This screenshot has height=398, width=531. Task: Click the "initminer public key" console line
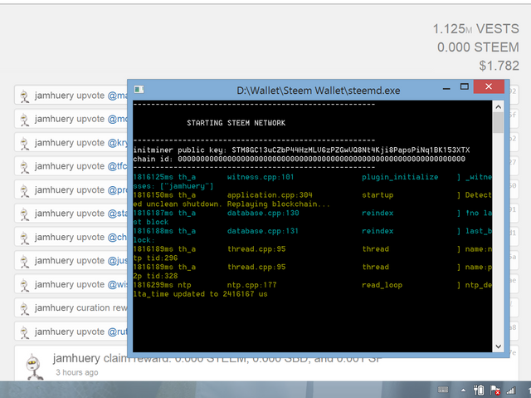tap(301, 150)
